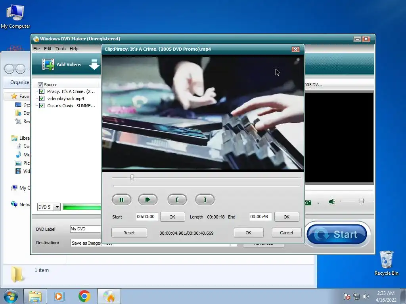The height and width of the screenshot is (304, 406).
Task: Click the white down arrow toolbar icon
Action: point(94,65)
